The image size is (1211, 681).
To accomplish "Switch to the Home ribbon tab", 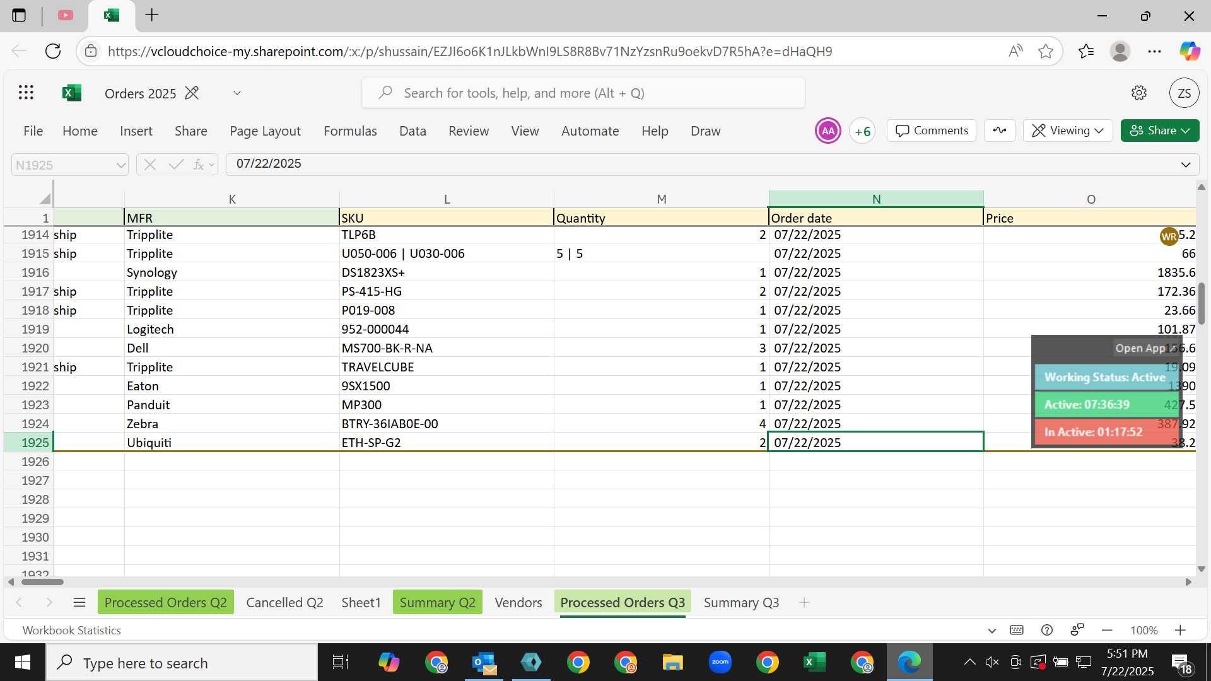I will (80, 131).
